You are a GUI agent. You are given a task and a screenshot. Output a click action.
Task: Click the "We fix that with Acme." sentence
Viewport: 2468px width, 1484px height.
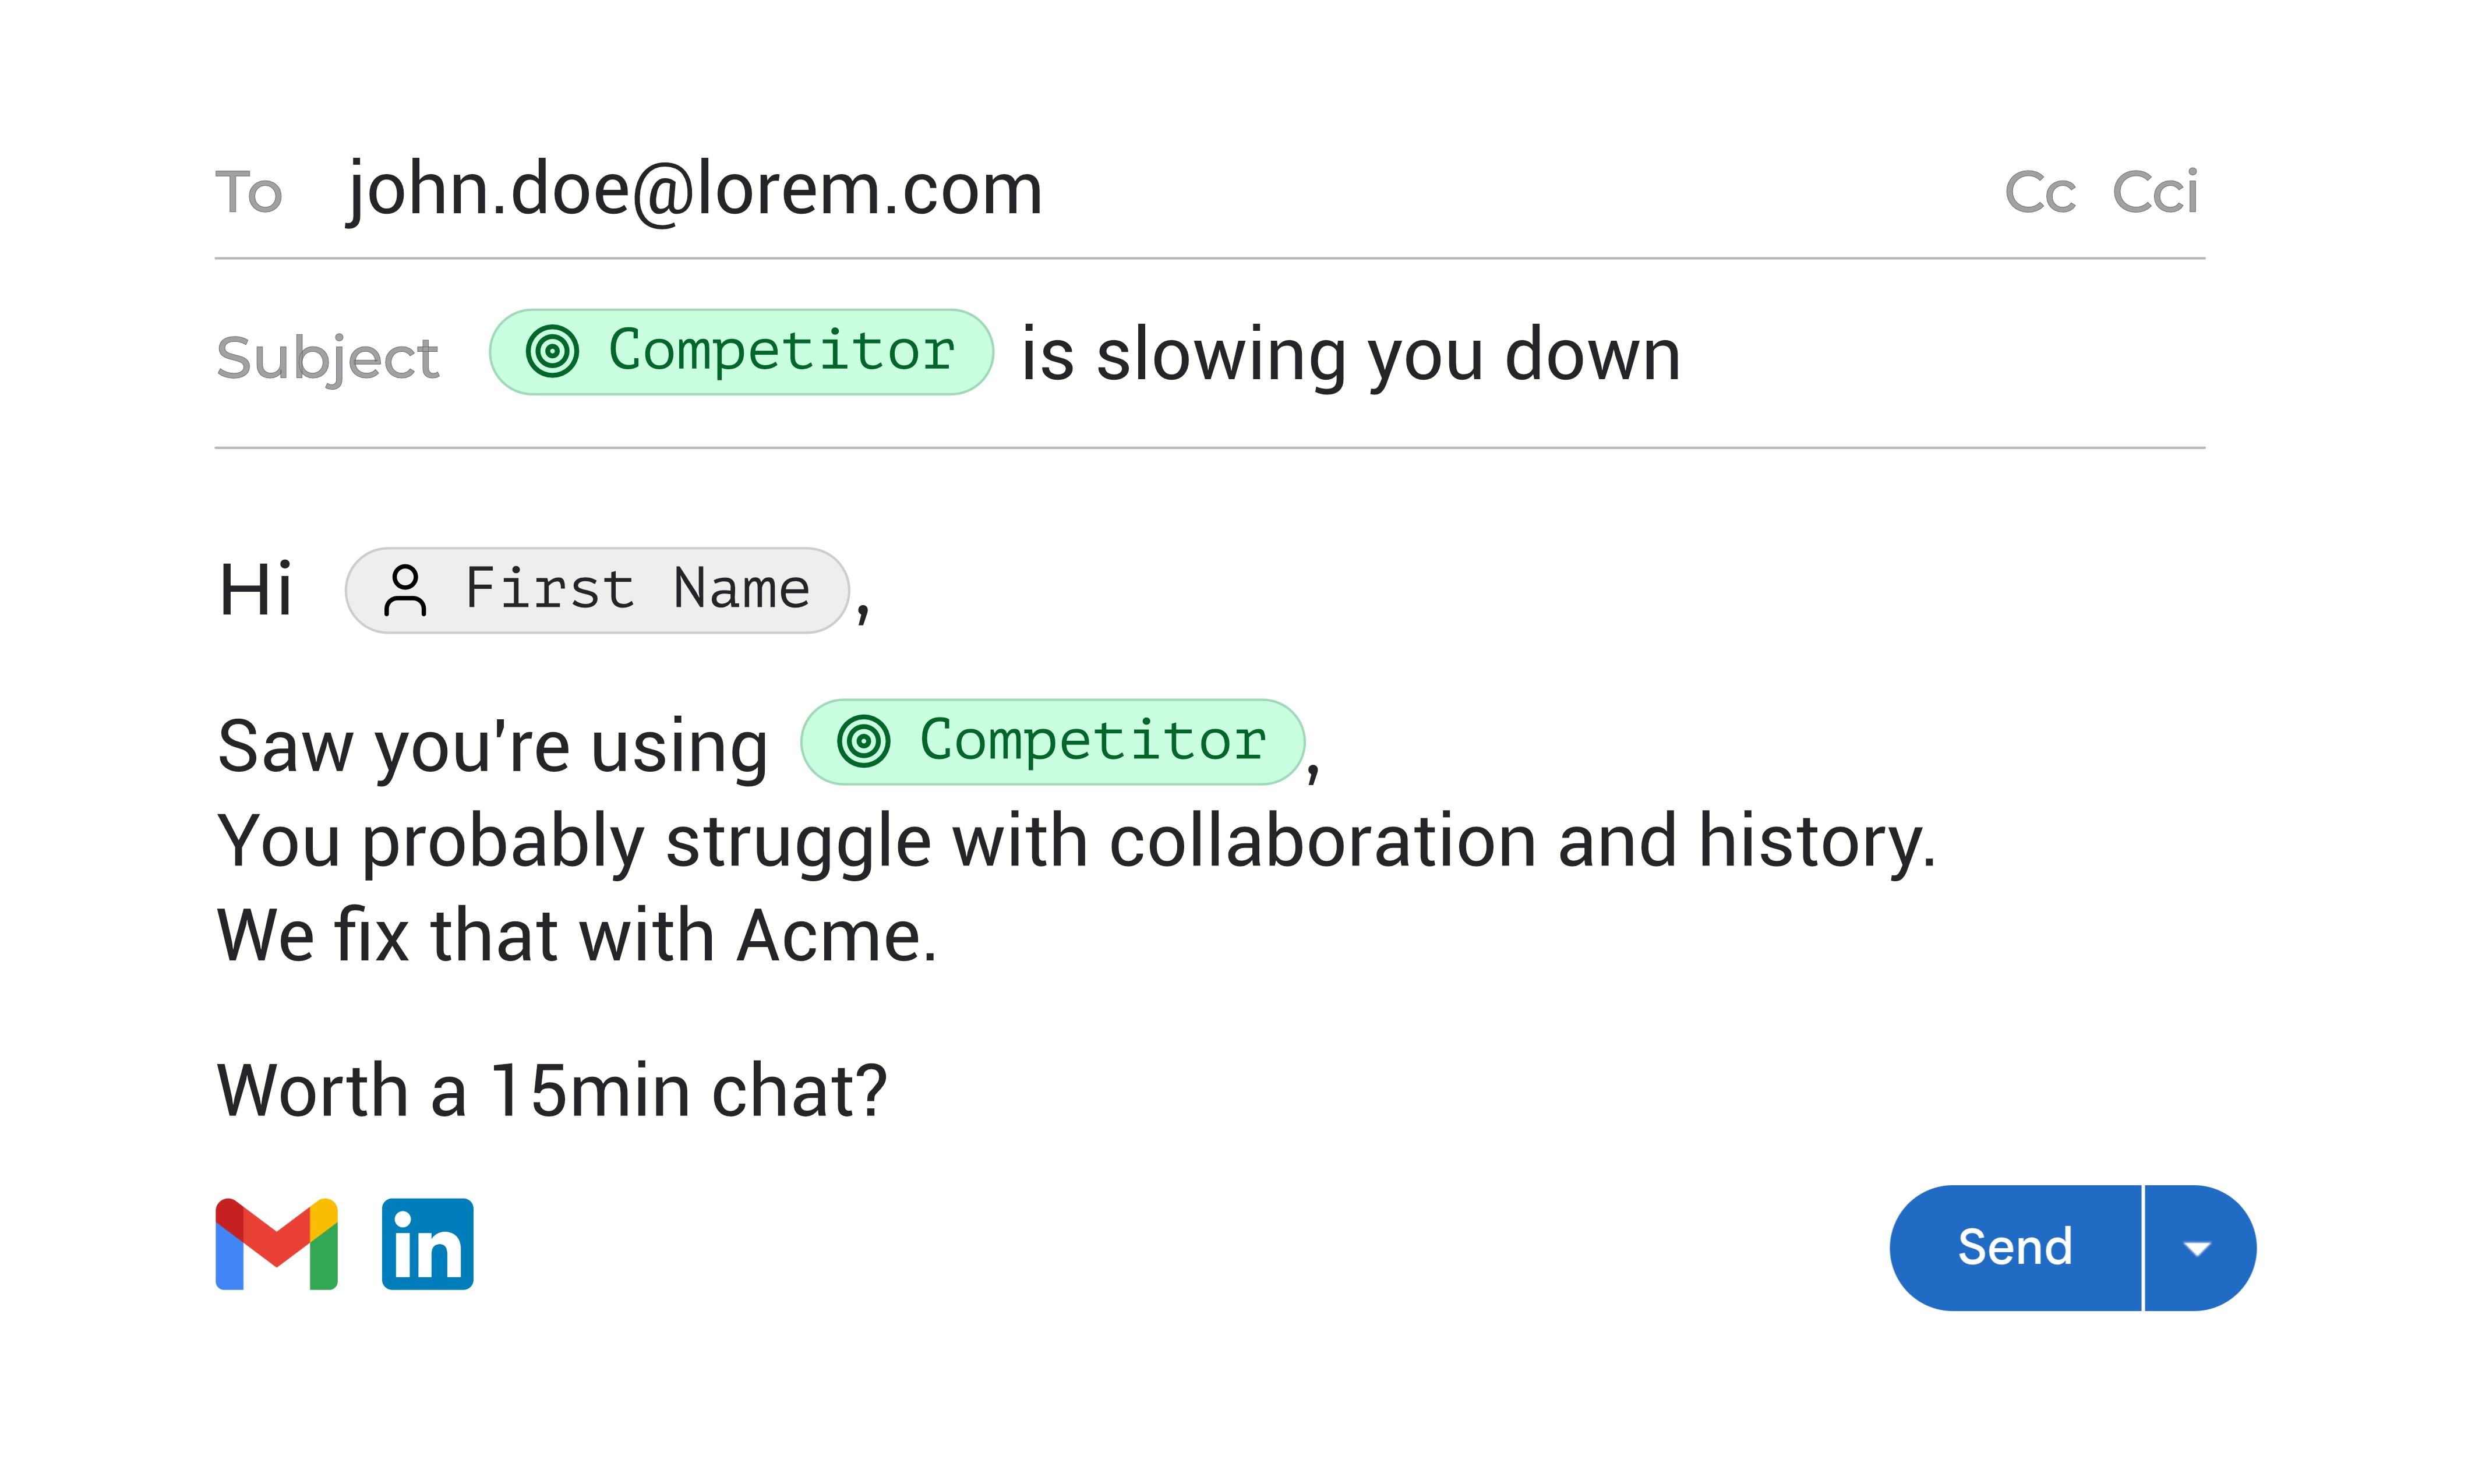577,936
